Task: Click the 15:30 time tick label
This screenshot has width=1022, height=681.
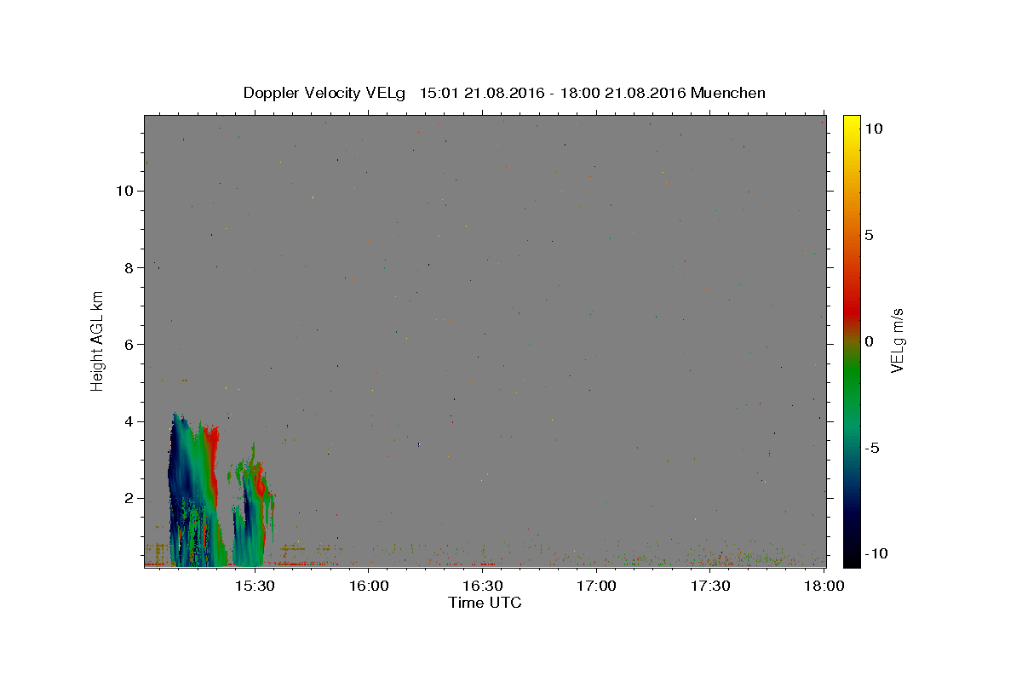Action: [x=254, y=586]
